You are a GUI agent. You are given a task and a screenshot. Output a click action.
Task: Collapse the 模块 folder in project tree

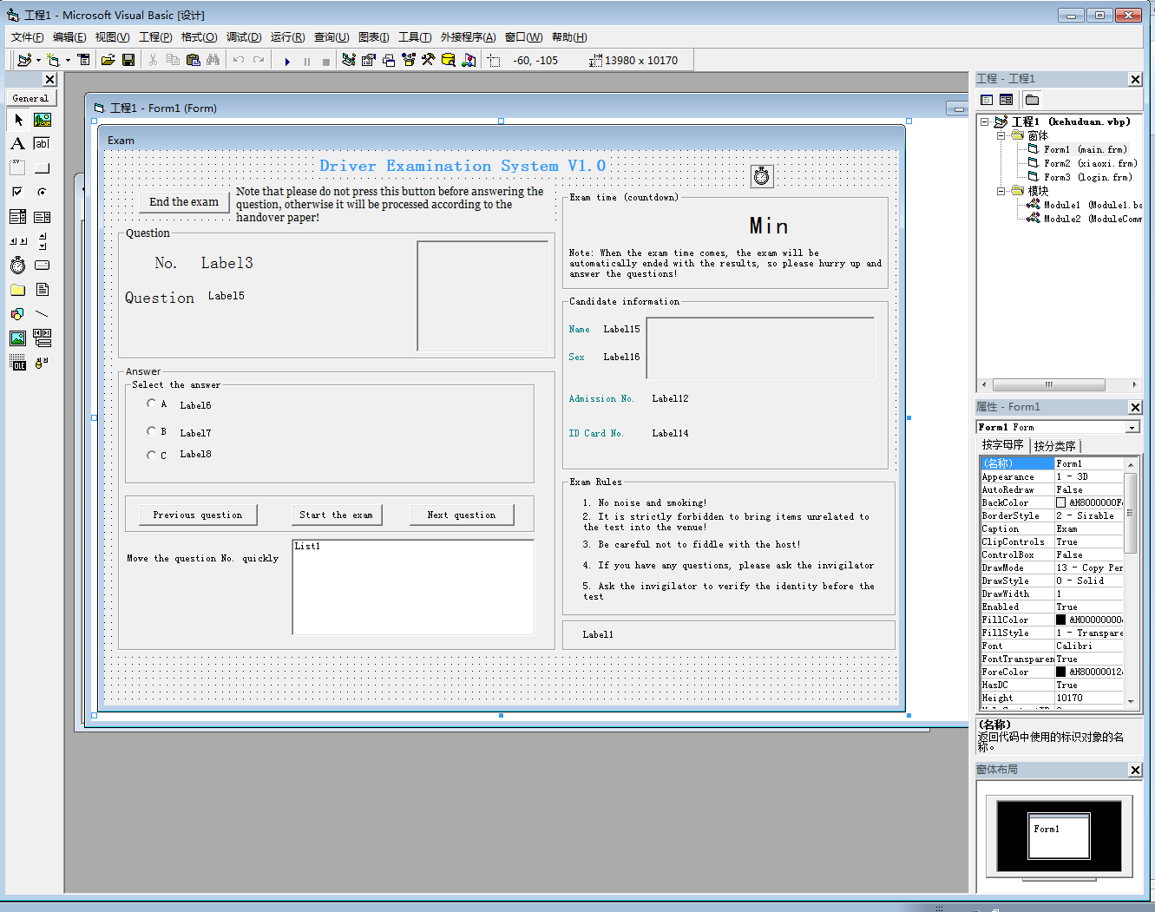(x=1001, y=191)
